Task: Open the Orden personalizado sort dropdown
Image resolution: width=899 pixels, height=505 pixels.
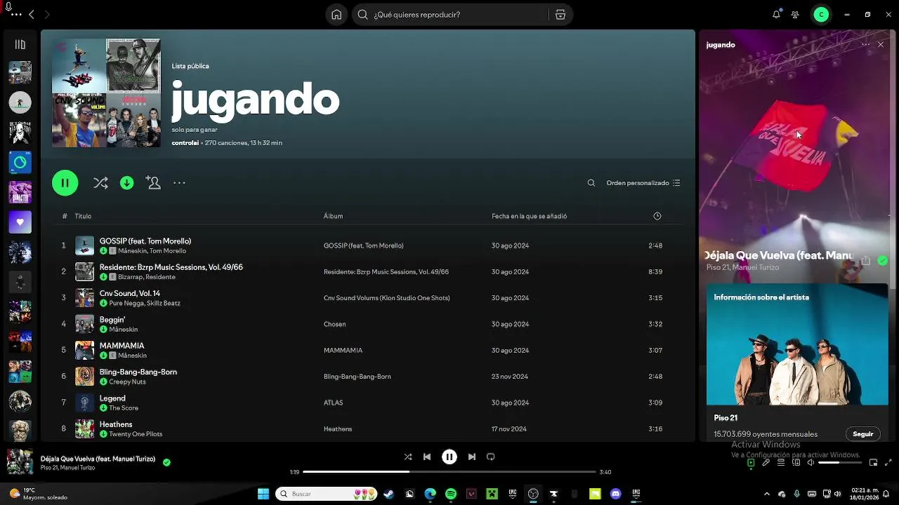Action: [x=643, y=183]
